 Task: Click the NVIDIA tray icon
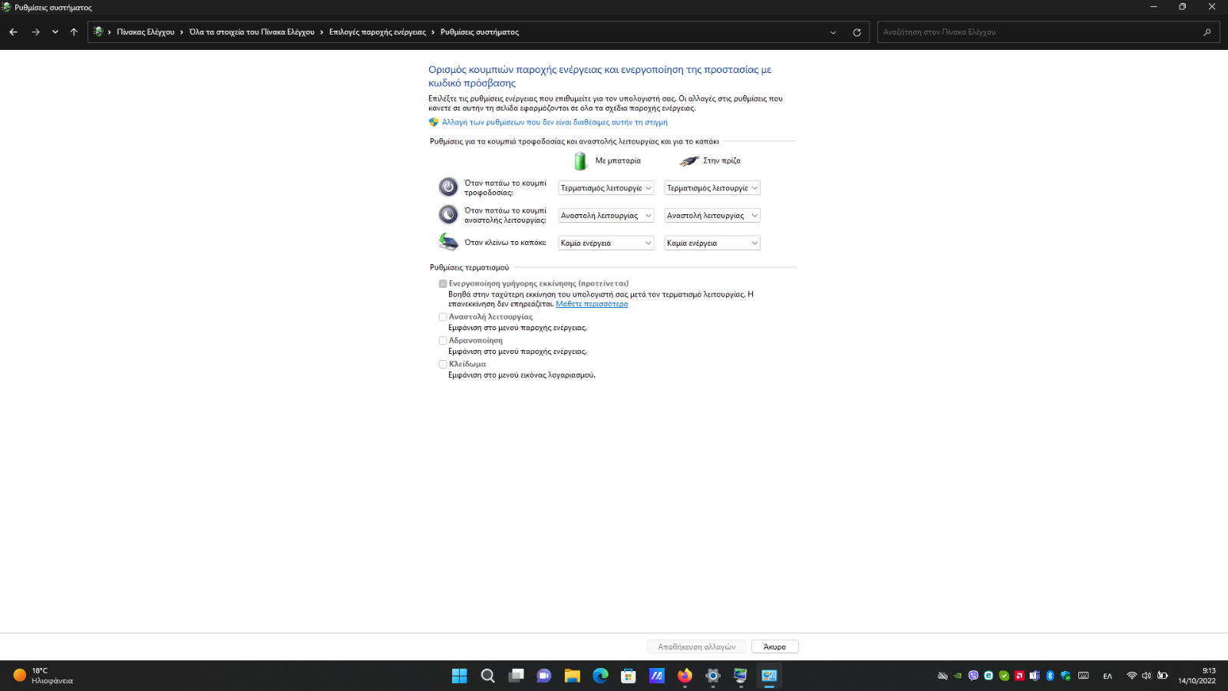tap(958, 676)
